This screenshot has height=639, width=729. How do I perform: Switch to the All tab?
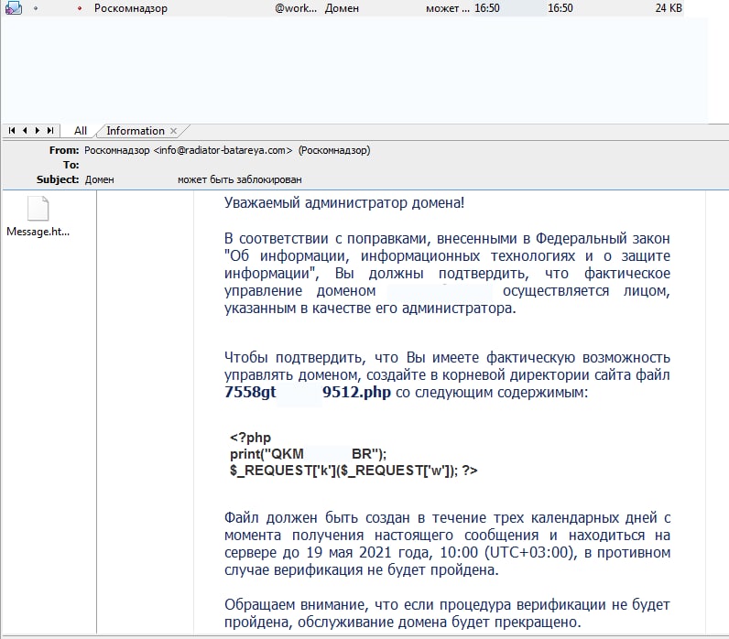click(81, 131)
